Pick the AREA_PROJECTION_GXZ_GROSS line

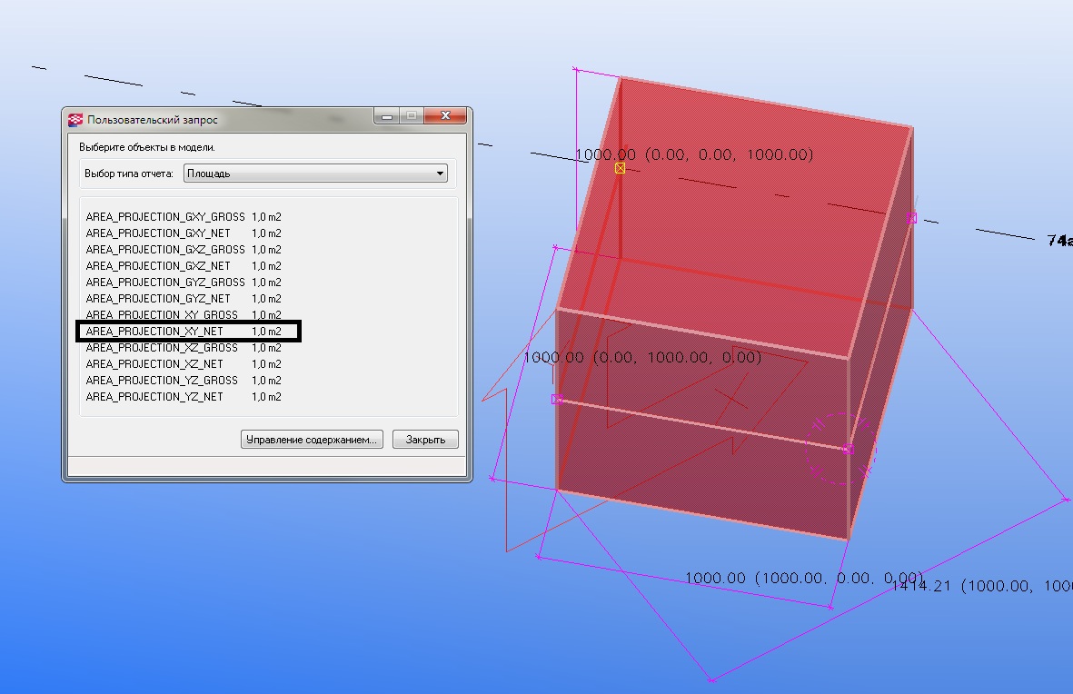(x=165, y=250)
